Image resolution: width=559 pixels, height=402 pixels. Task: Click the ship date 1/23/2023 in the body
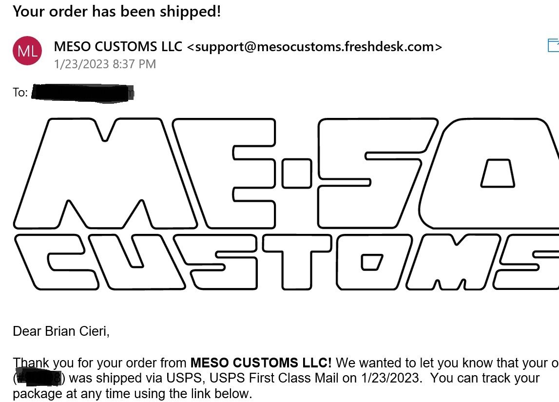pos(391,378)
